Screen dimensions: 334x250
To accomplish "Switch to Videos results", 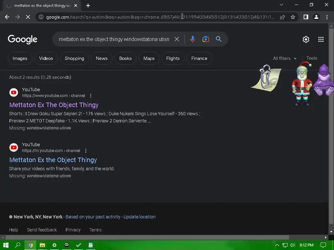I will tap(46, 59).
